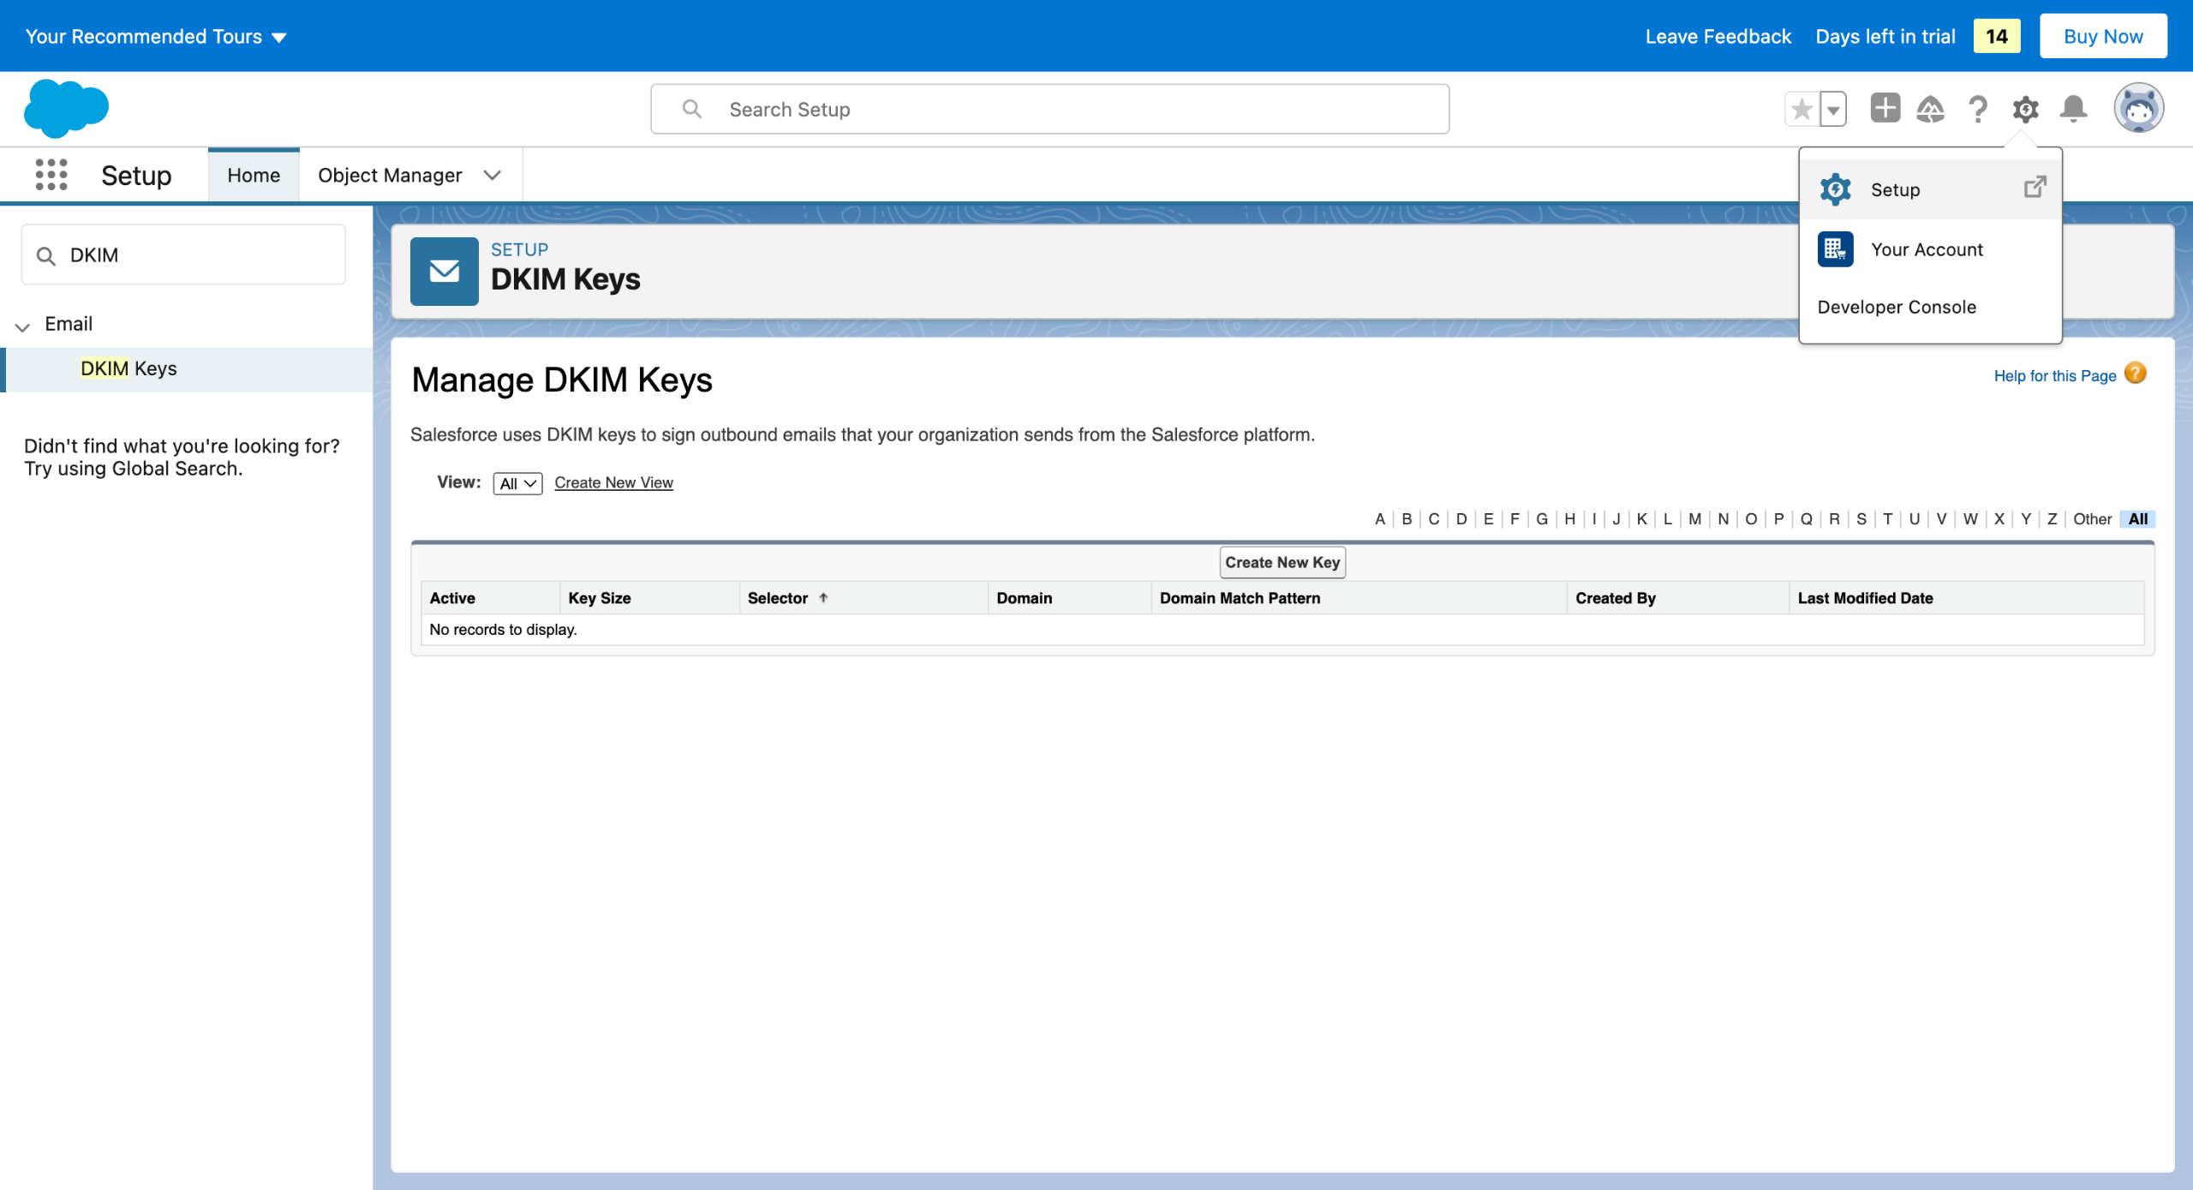The width and height of the screenshot is (2193, 1190).
Task: Select the All alphabet filter
Action: pos(2138,518)
